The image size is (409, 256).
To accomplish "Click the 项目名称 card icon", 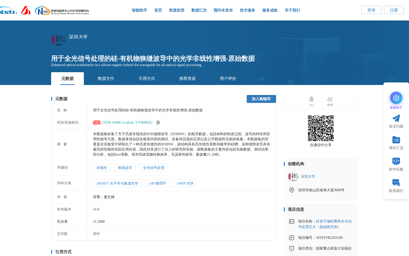I will point(292,221).
